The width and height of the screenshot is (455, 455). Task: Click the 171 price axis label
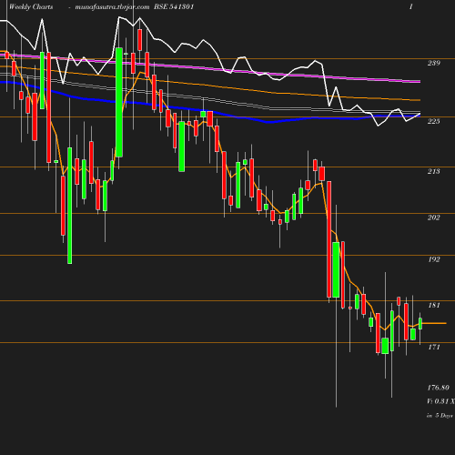click(434, 347)
